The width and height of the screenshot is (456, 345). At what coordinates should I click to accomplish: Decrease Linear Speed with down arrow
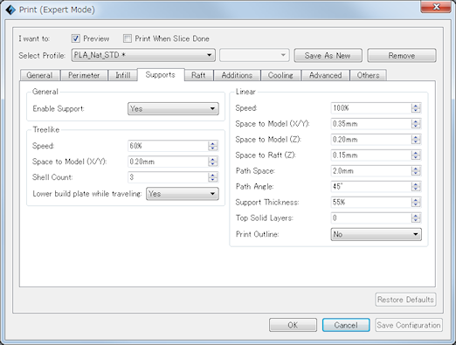(416, 110)
